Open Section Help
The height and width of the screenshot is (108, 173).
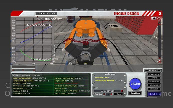click(x=152, y=70)
